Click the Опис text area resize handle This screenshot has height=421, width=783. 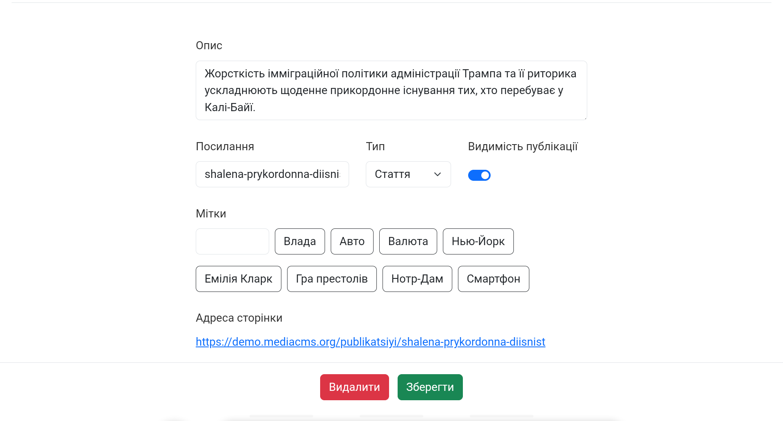point(585,118)
